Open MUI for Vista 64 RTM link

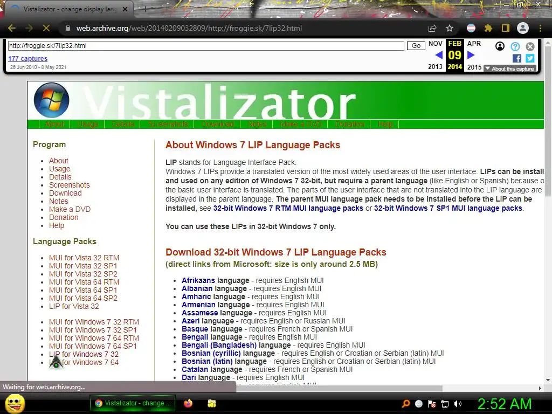click(x=84, y=282)
